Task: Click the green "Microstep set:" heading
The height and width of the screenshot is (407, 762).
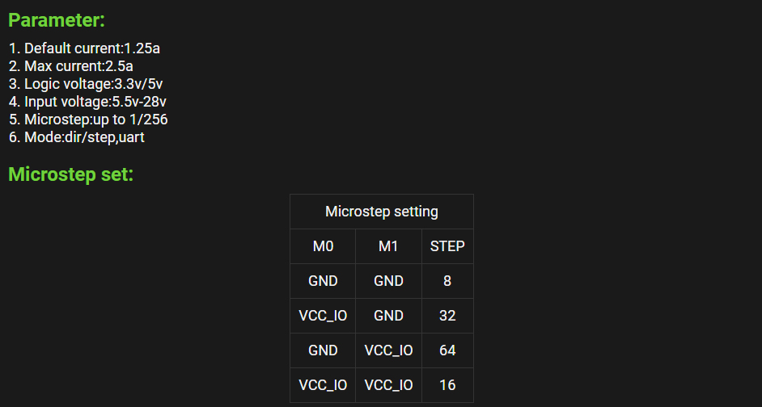Action: click(70, 174)
